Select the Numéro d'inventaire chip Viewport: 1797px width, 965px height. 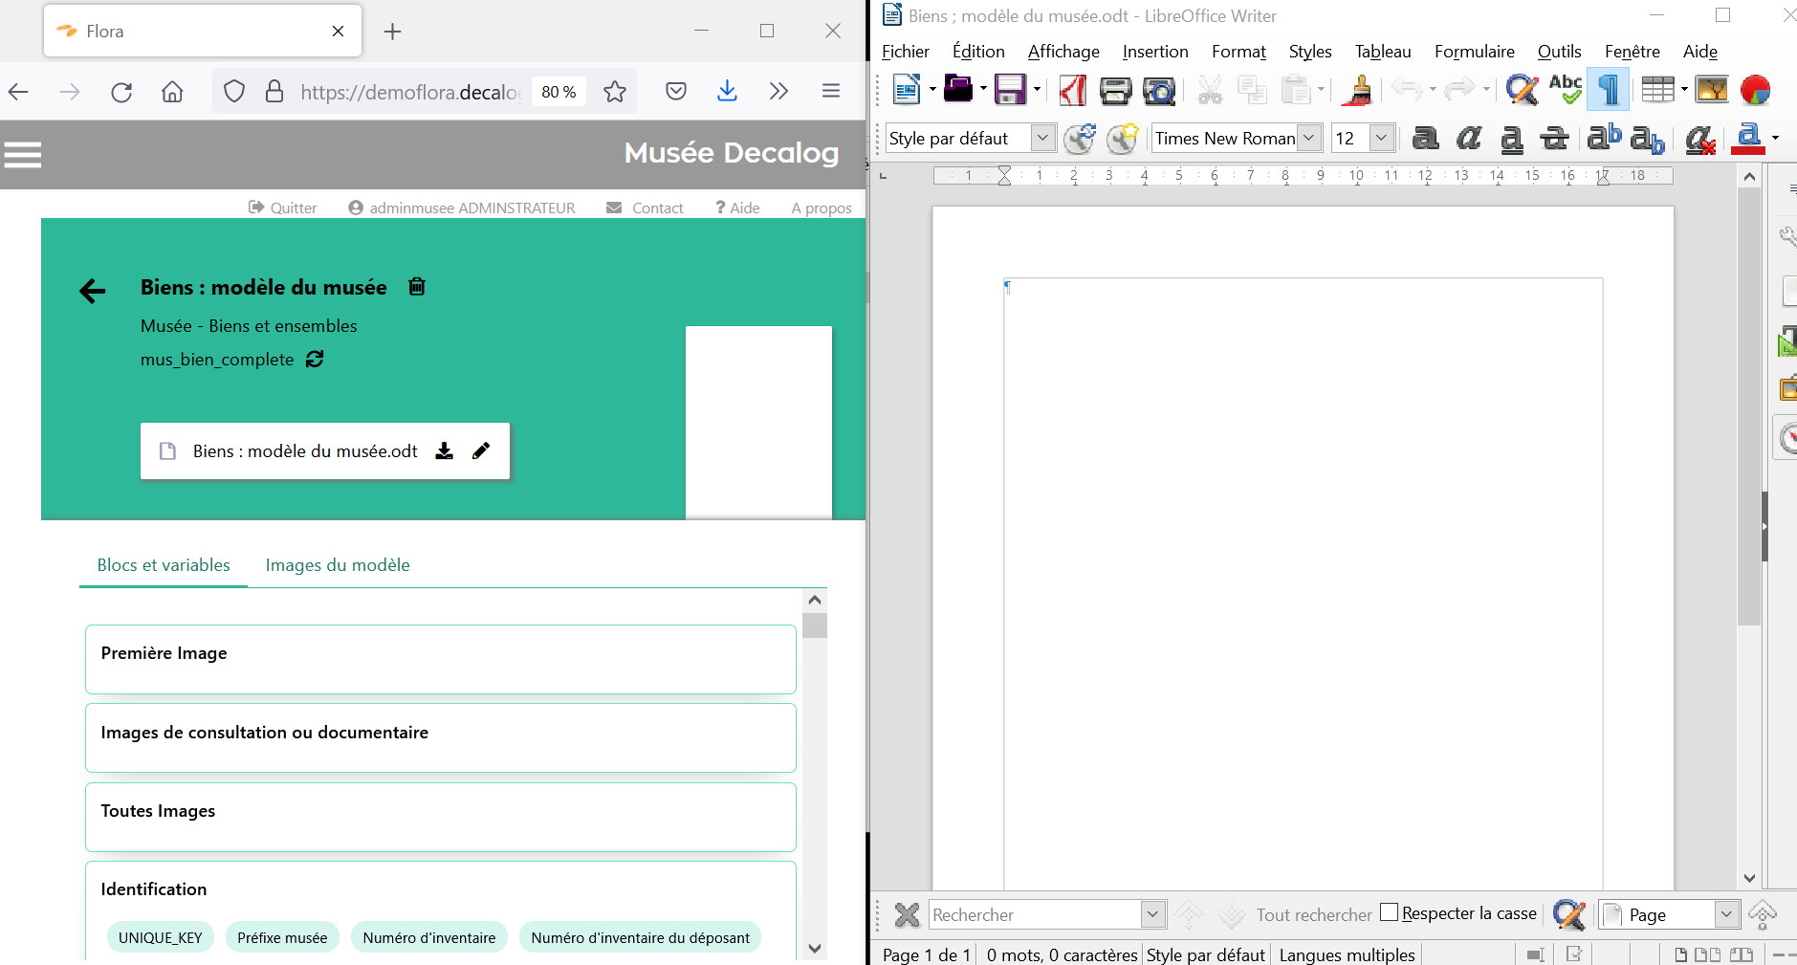click(x=429, y=937)
